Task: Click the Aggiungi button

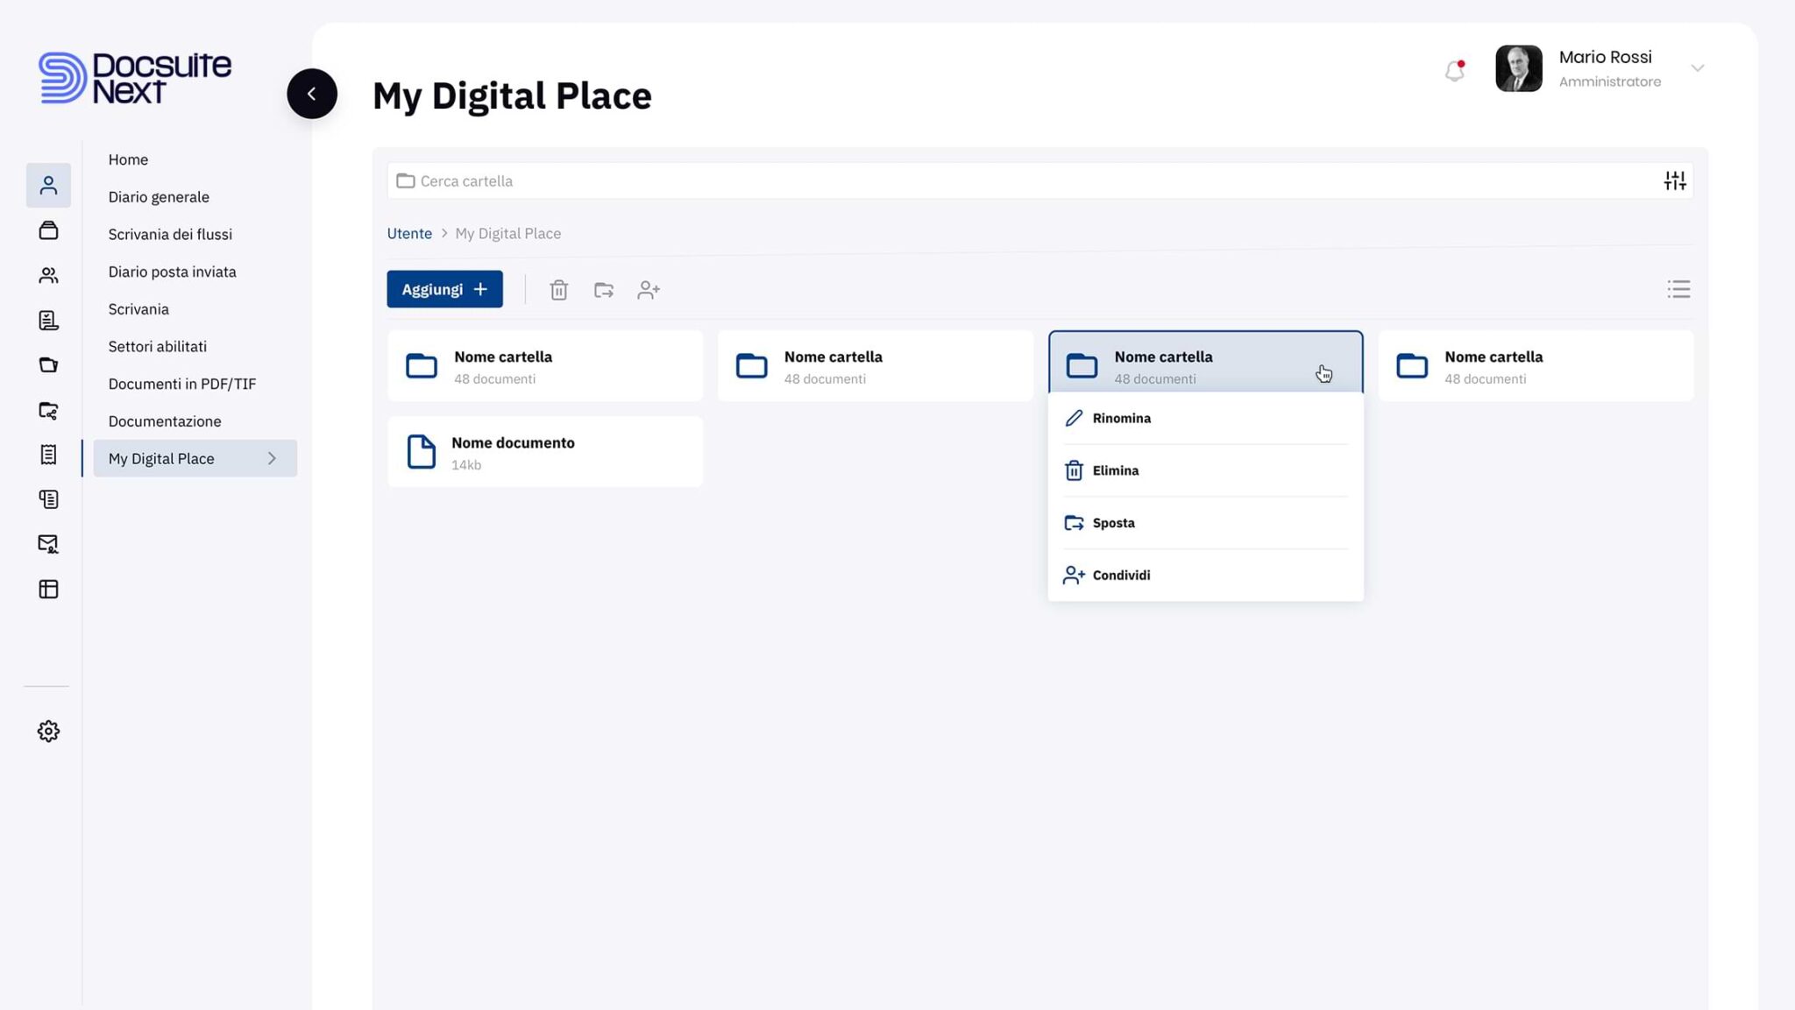Action: (x=444, y=289)
